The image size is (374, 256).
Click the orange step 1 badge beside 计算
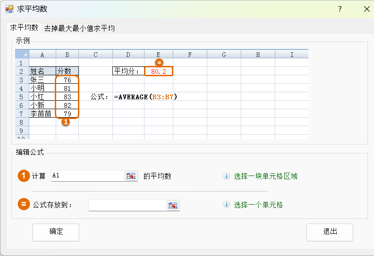click(24, 176)
